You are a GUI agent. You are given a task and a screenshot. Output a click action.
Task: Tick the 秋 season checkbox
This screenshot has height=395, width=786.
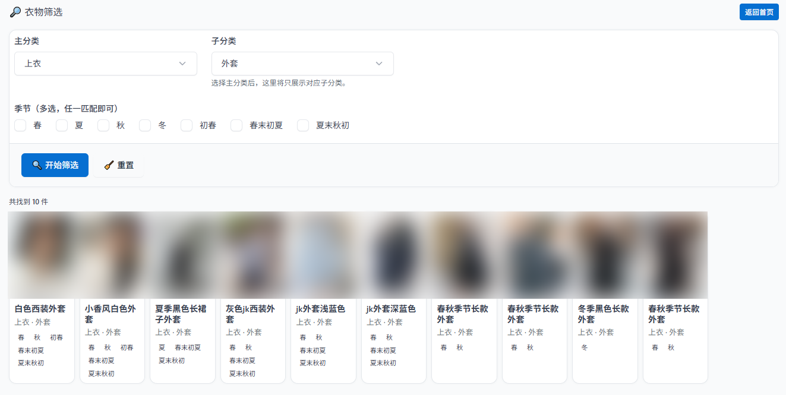103,125
